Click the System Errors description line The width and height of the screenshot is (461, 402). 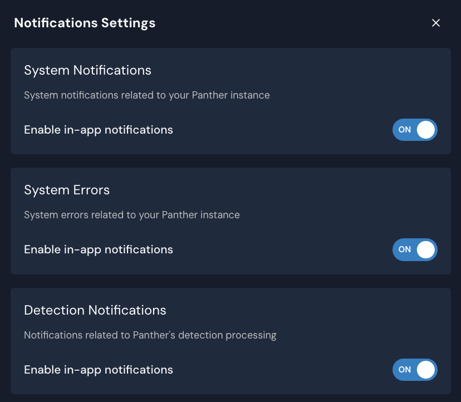132,215
